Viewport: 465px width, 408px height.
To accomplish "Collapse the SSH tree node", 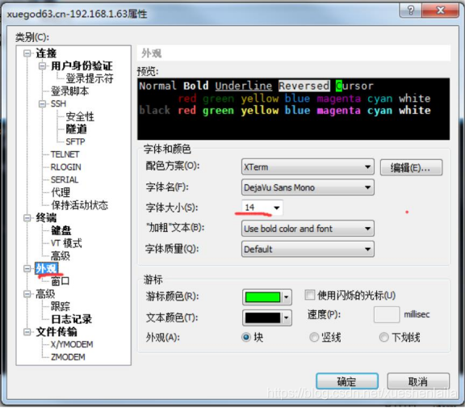I will point(42,104).
